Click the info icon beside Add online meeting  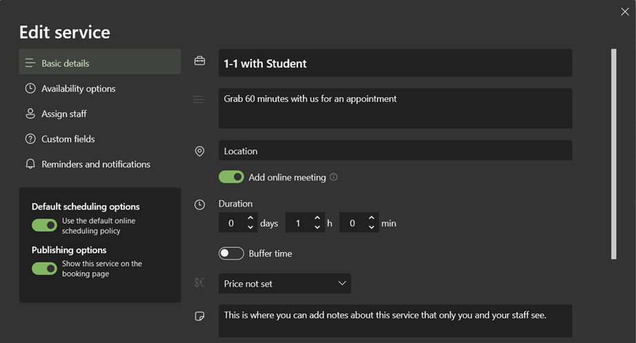pyautogui.click(x=334, y=177)
